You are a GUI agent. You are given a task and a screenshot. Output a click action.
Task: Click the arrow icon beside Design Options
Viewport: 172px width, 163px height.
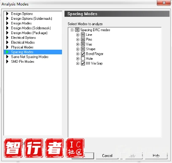pos(8,14)
